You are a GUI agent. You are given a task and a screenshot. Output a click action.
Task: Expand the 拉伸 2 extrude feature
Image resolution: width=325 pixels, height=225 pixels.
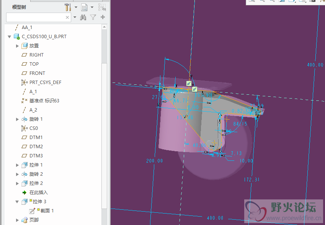17,183
